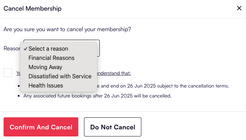This screenshot has width=246, height=140.
Task: Click the underlined "Yo" start of the agreement text
Action: (x=19, y=73)
